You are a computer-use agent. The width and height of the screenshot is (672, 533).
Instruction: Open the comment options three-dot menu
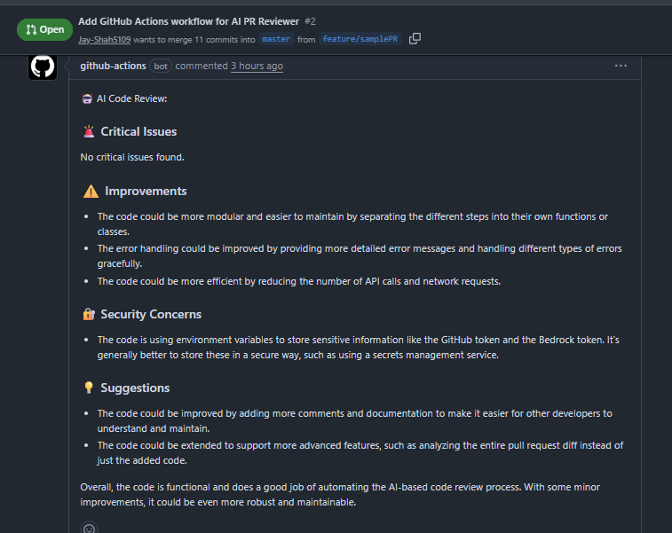pos(621,66)
